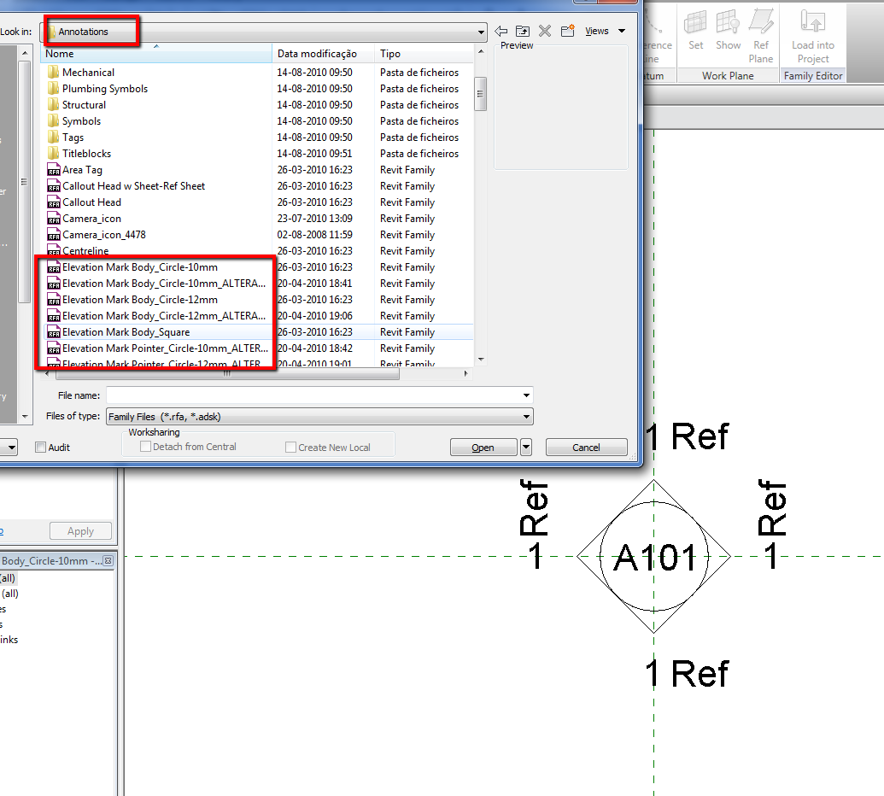
Task: Click the Open button
Action: click(483, 447)
